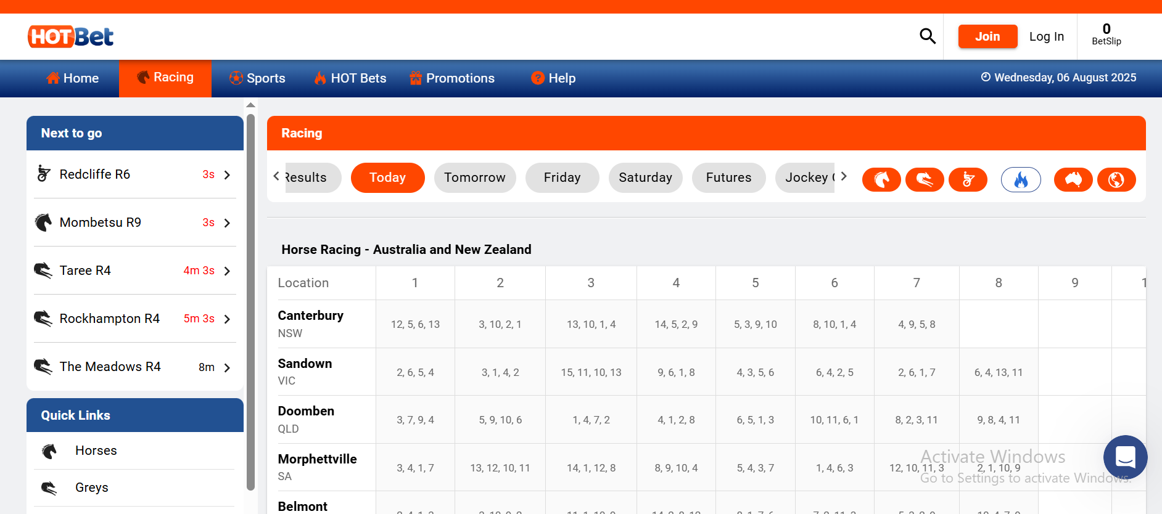Open Sandown race 3 result 15, 11, 10, 13
This screenshot has height=514, width=1162.
coord(591,372)
